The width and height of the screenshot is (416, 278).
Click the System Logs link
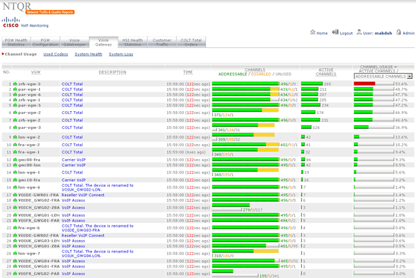[121, 54]
